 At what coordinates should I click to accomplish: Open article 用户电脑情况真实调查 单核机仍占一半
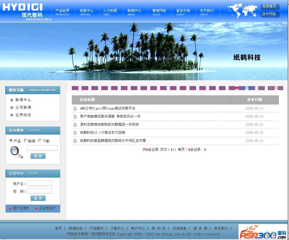click(x=110, y=116)
